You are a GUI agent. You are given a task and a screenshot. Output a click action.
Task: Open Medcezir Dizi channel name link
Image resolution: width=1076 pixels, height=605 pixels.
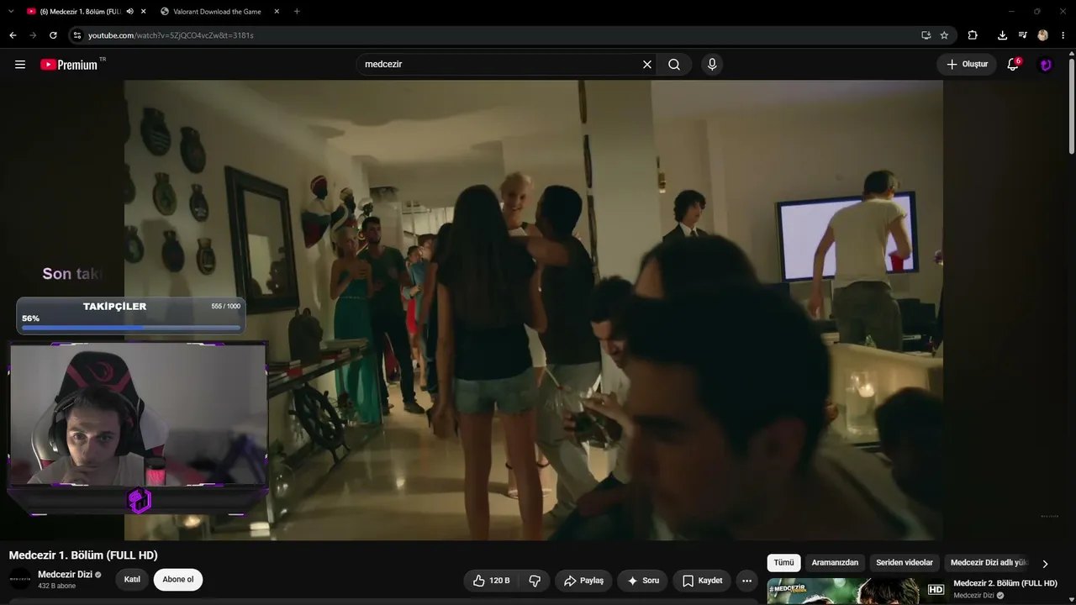pyautogui.click(x=65, y=575)
